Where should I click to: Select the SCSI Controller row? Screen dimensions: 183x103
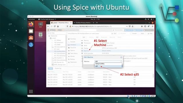117,54
